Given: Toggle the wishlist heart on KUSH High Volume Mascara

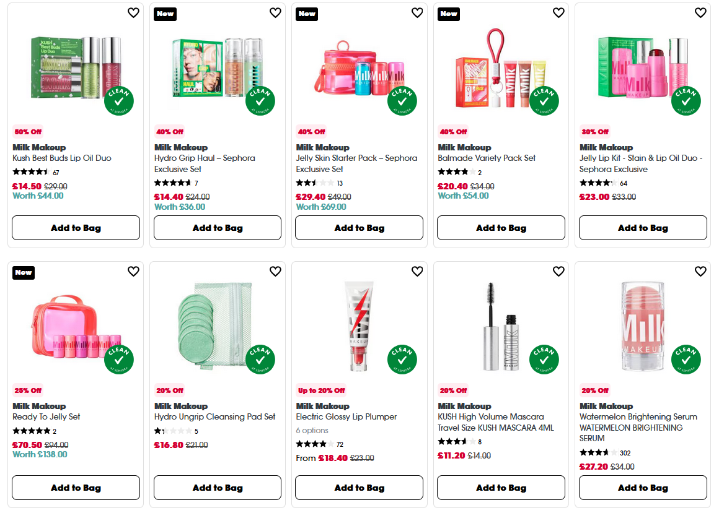Looking at the screenshot, I should coord(558,271).
